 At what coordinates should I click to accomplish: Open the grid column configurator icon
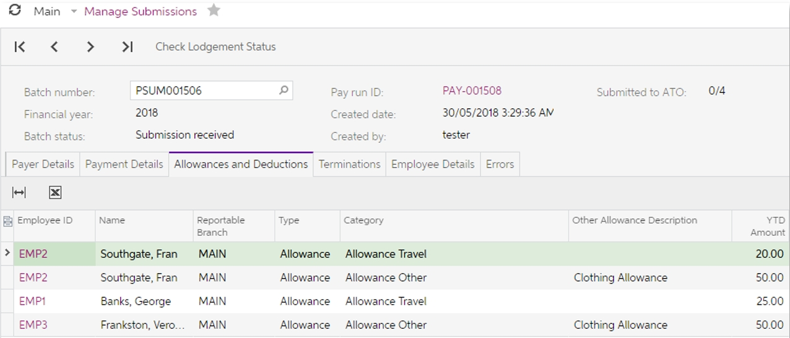[x=7, y=221]
